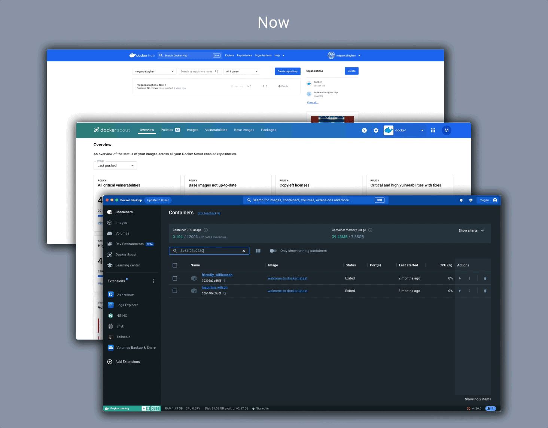Open the Learning center
The width and height of the screenshot is (548, 428).
pyautogui.click(x=128, y=265)
